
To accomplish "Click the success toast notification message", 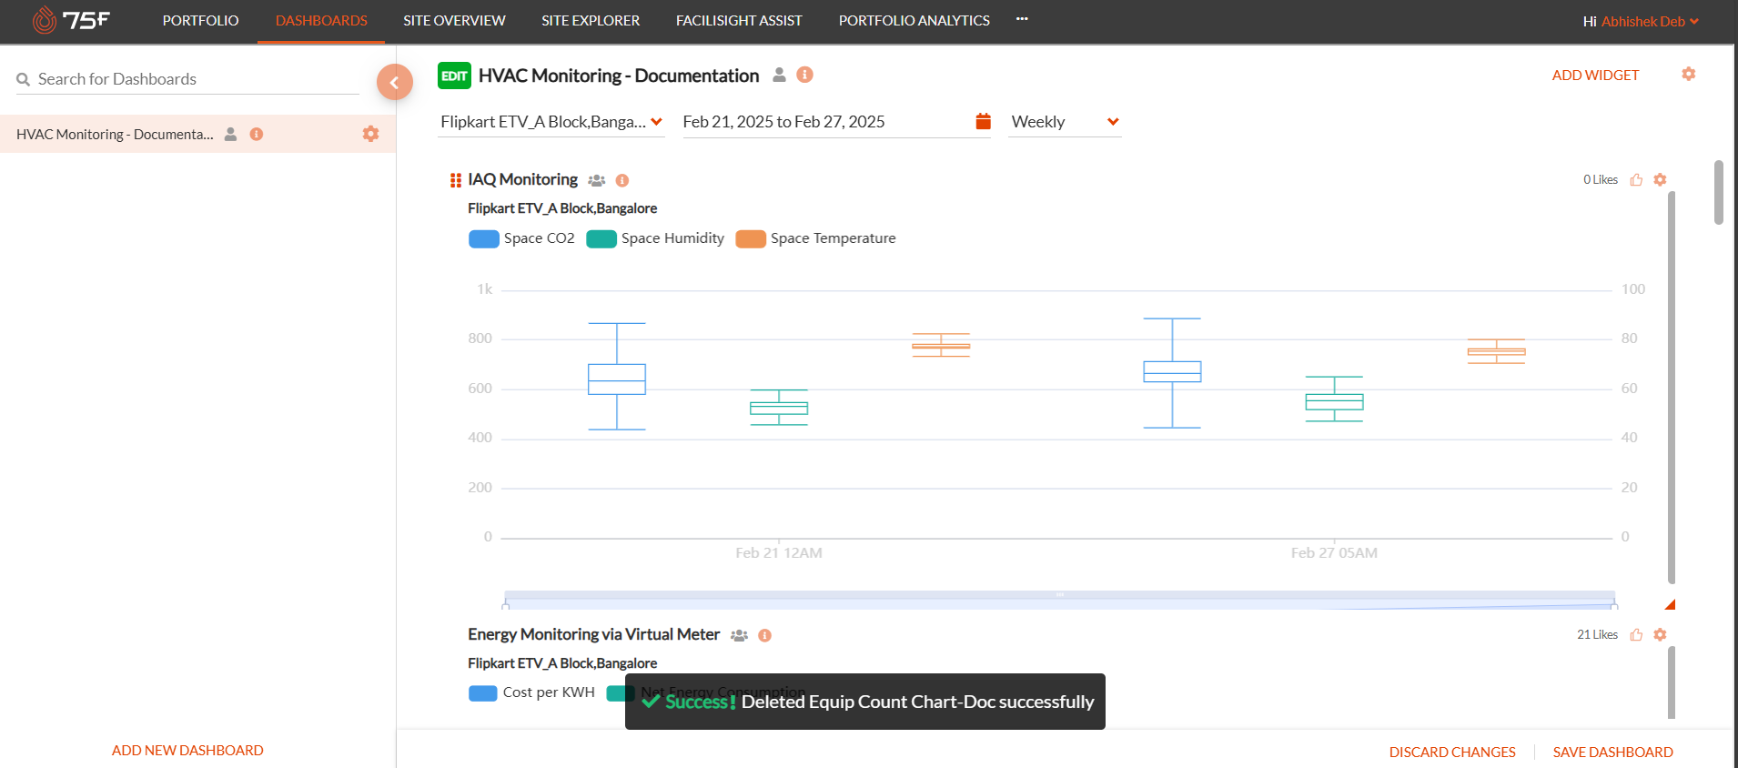I will (x=865, y=702).
